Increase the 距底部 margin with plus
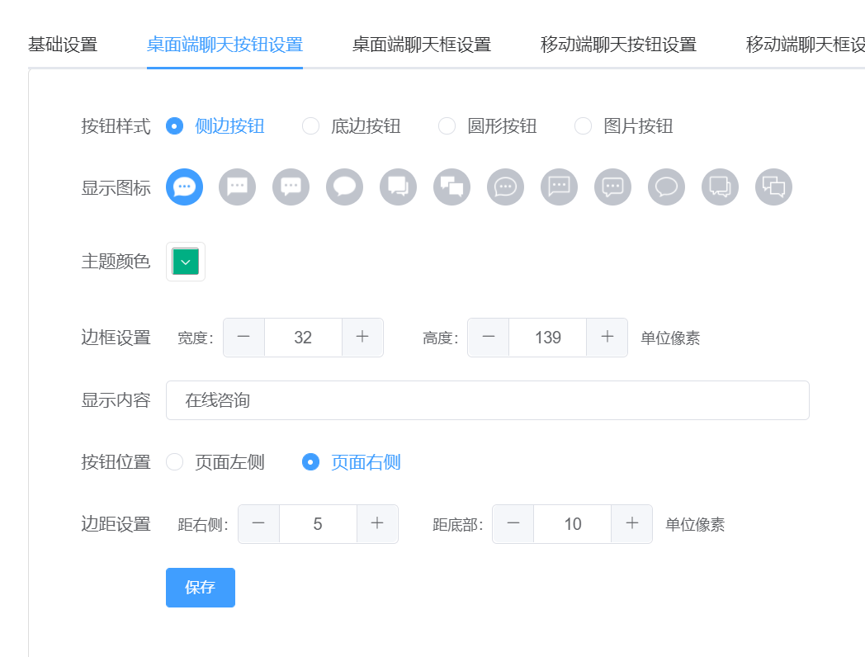 coord(632,524)
